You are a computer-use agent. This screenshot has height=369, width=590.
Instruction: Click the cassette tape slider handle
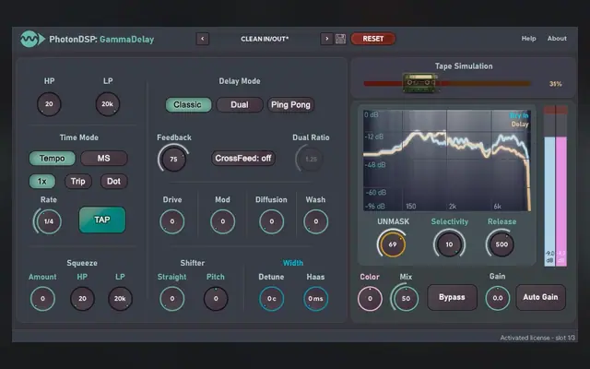coord(420,83)
